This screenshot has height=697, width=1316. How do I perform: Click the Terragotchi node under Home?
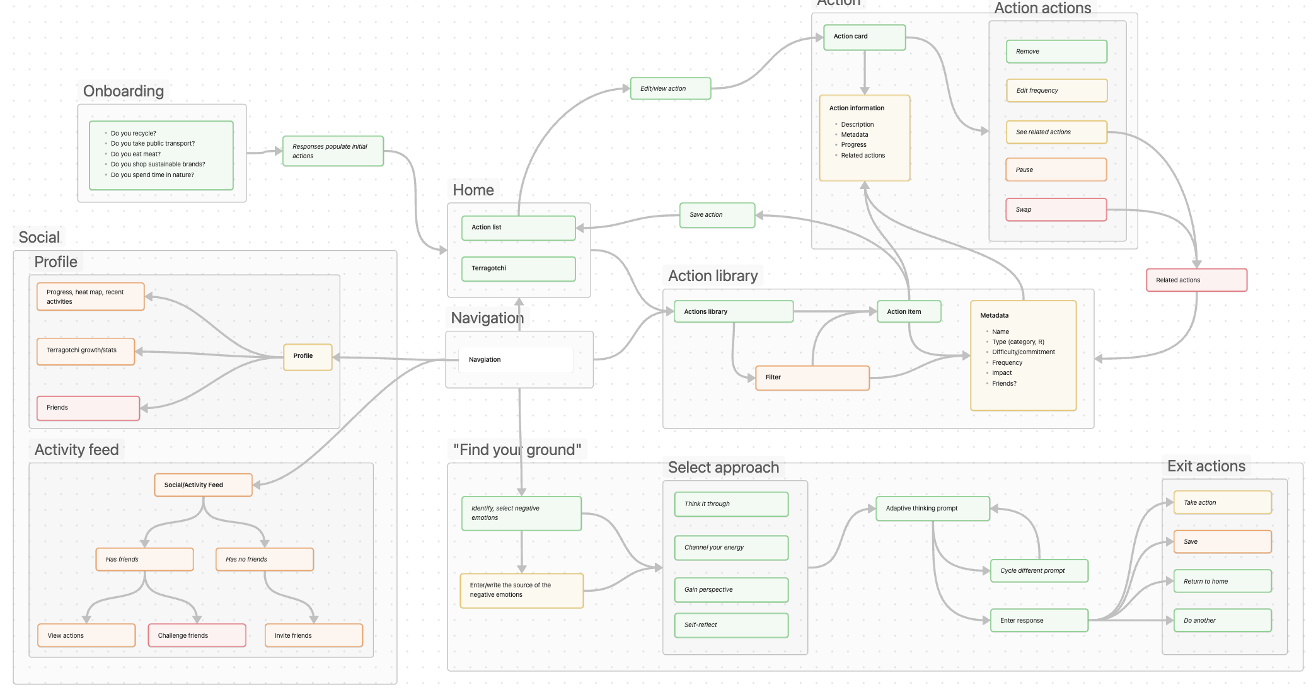[518, 268]
